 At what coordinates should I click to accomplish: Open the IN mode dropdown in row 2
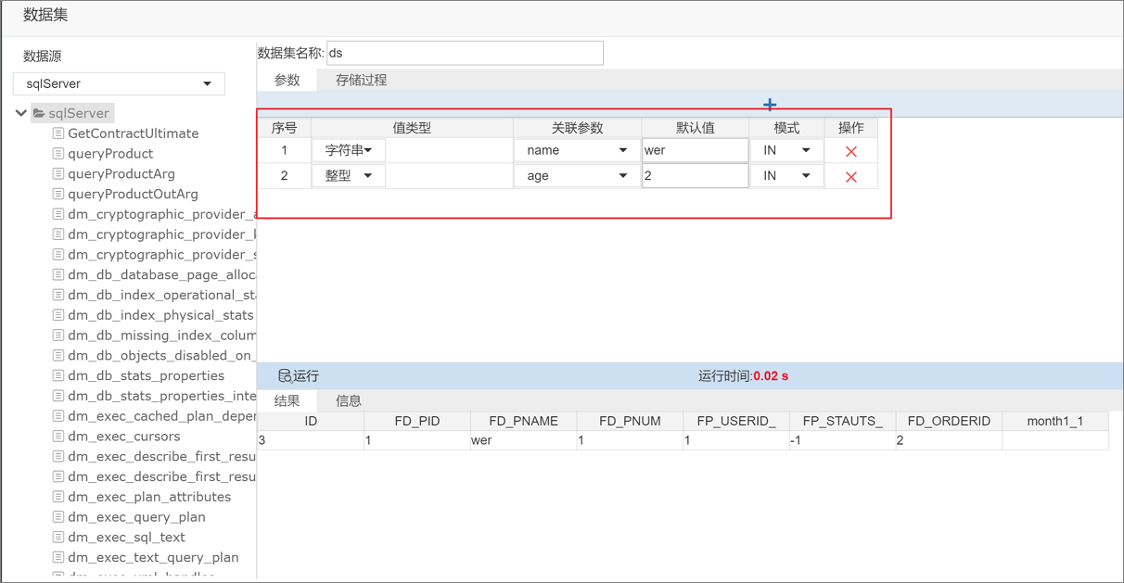(x=786, y=175)
